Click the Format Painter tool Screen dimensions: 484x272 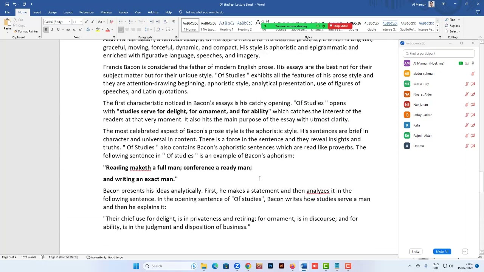pyautogui.click(x=26, y=31)
